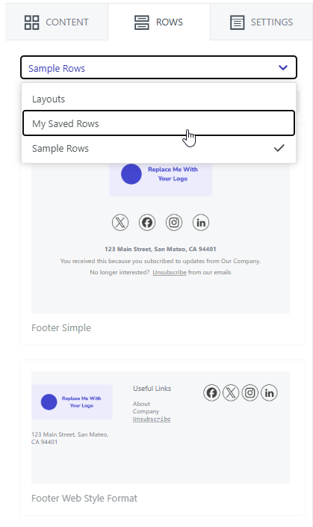Open the Rows tab
The height and width of the screenshot is (527, 313).
pos(159,22)
